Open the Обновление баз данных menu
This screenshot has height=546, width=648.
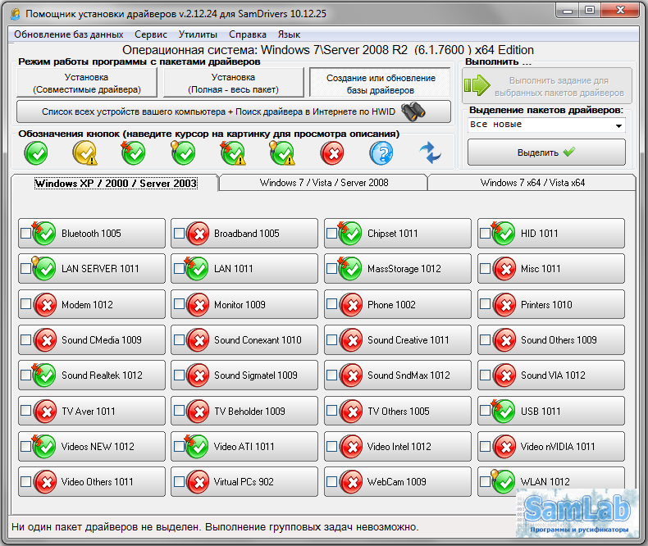(69, 34)
